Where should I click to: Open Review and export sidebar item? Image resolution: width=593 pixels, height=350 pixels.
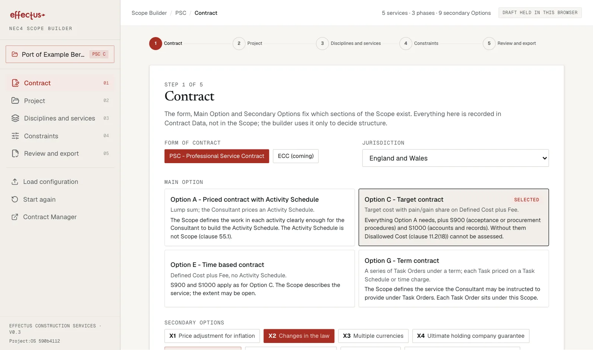coord(60,153)
